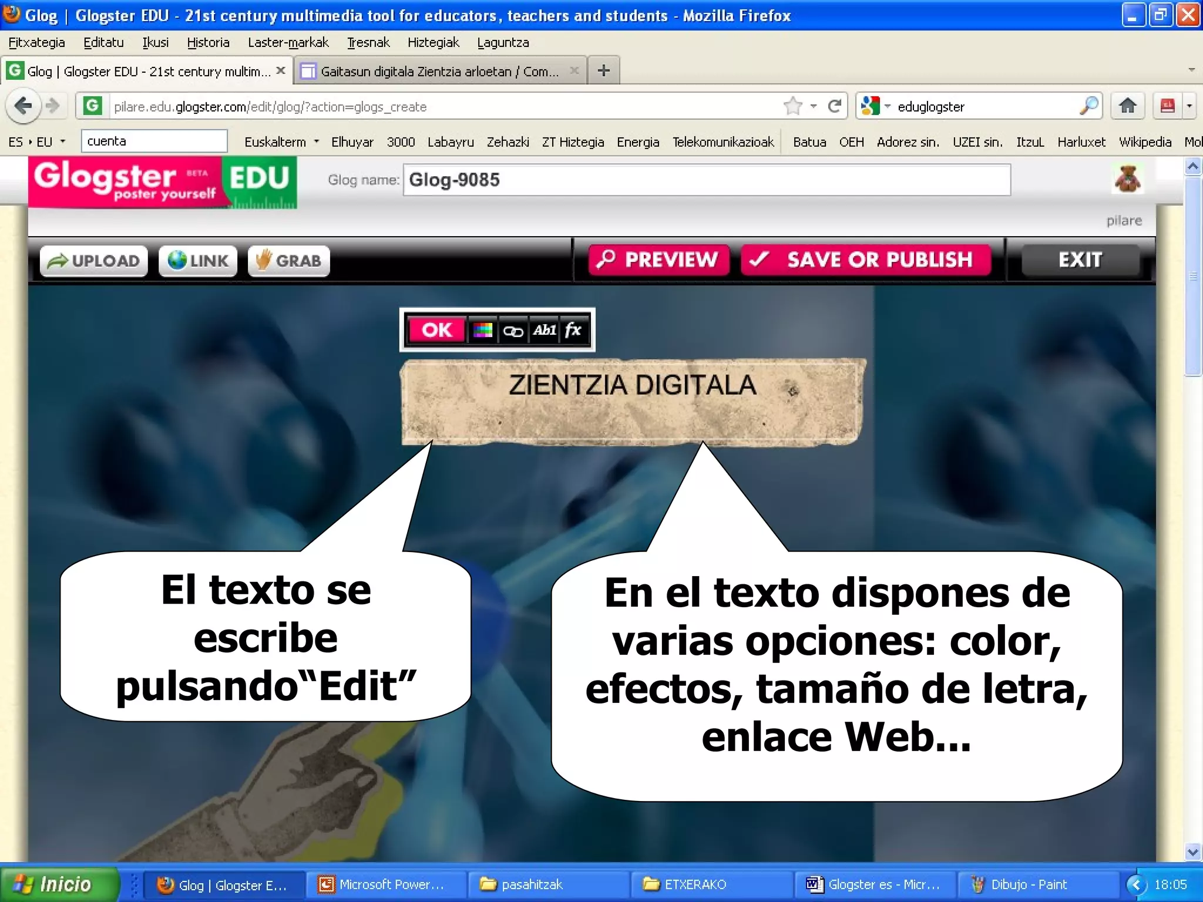Expand the extension icon dropdown arrow
This screenshot has height=902, width=1203.
[1189, 106]
